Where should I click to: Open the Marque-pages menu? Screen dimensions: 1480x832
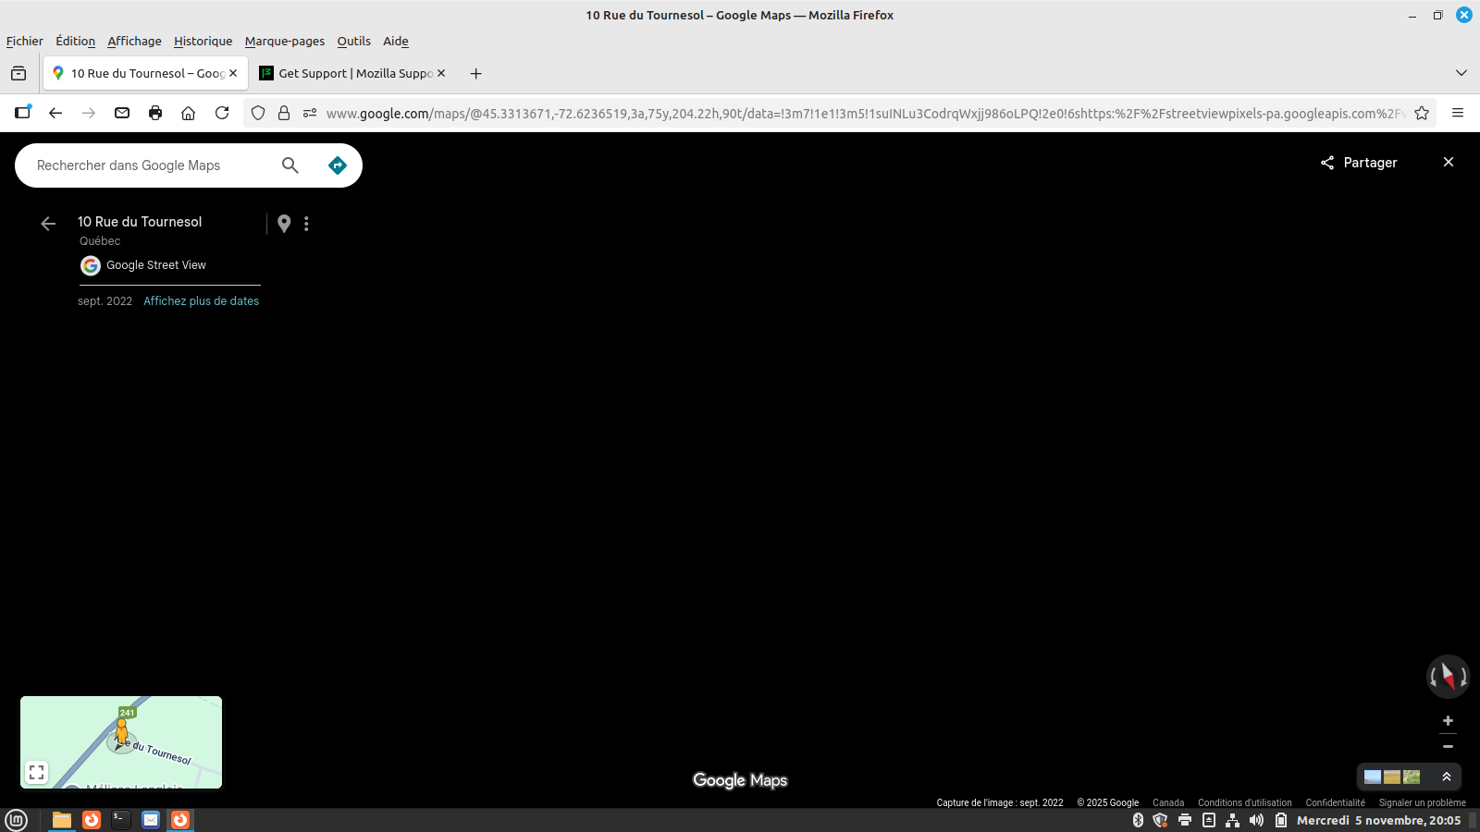285,42
